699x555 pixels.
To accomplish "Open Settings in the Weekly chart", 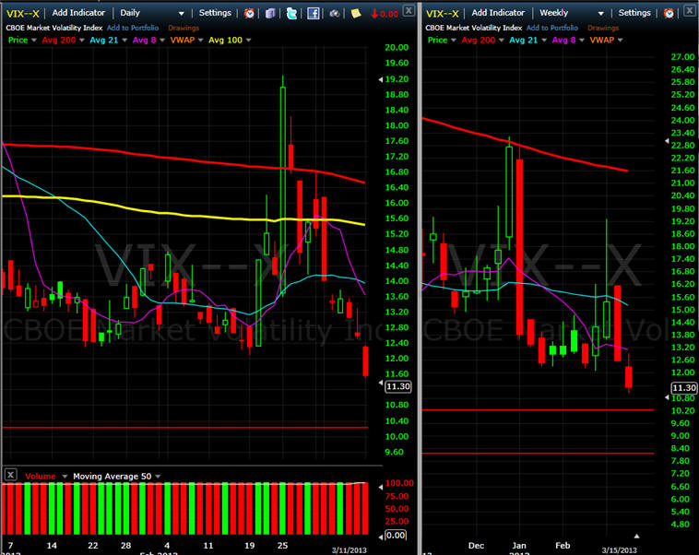I will click(x=634, y=13).
